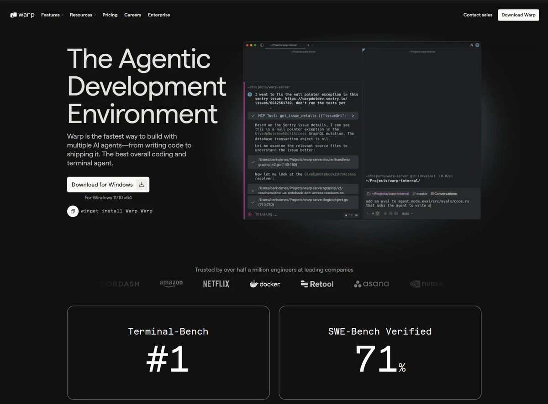Click the SWE-Bench Verified 71% card
The height and width of the screenshot is (404, 548).
tap(380, 352)
